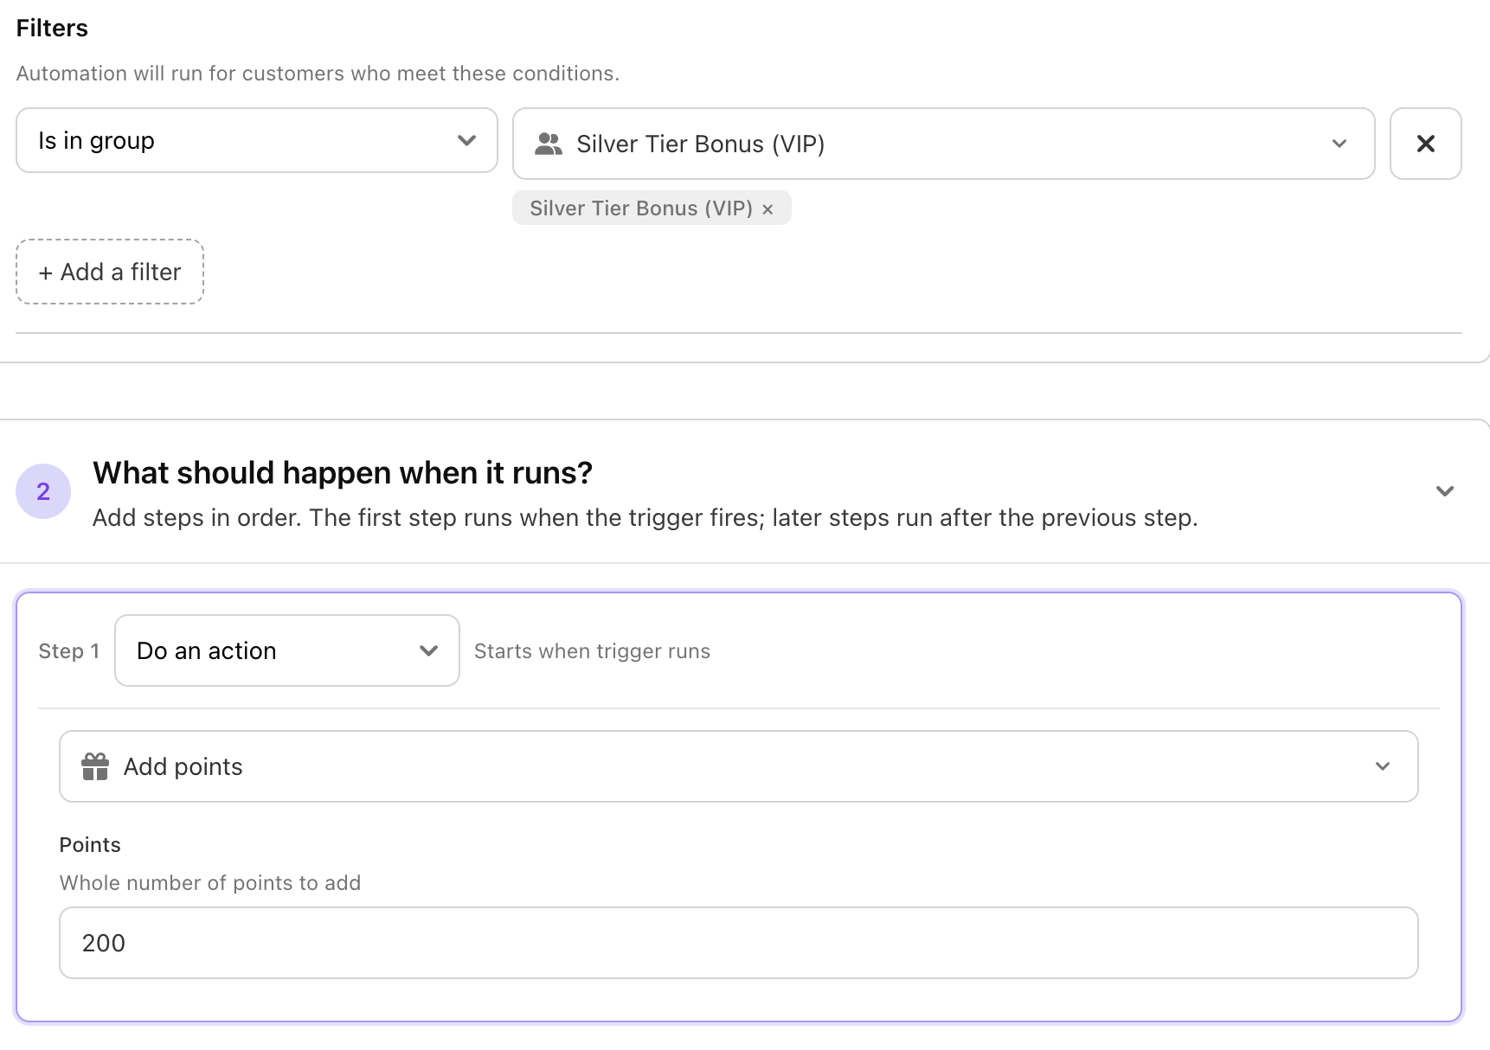Open the Add points action dropdown
The image size is (1490, 1050).
[739, 766]
